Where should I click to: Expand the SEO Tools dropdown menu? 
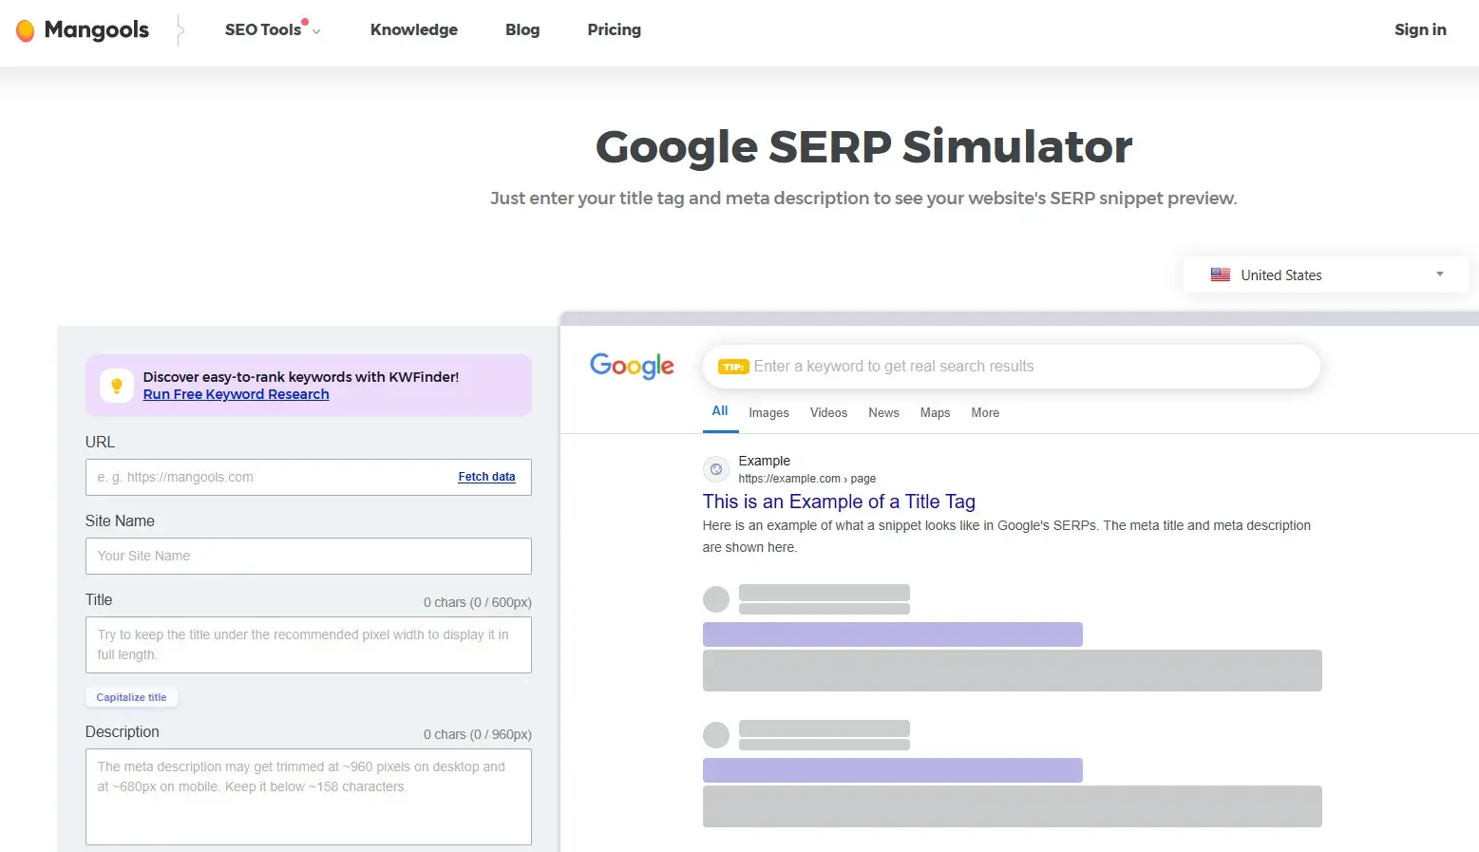[x=273, y=29]
